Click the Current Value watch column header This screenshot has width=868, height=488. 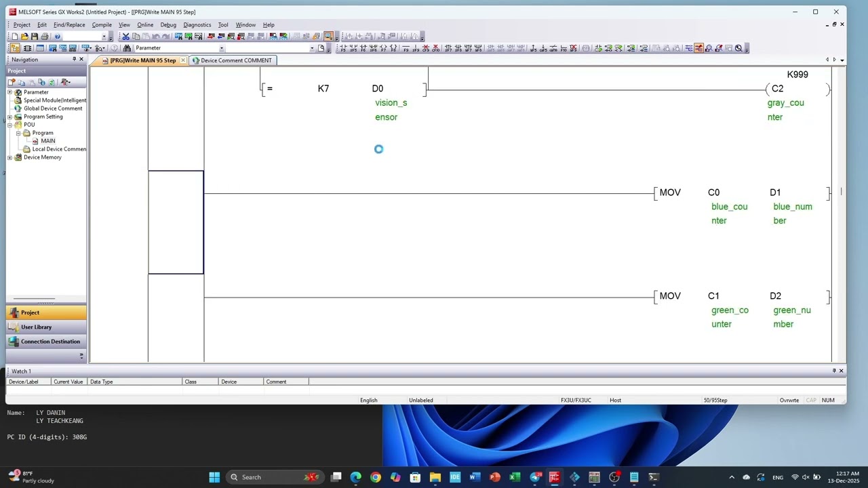pyautogui.click(x=70, y=382)
